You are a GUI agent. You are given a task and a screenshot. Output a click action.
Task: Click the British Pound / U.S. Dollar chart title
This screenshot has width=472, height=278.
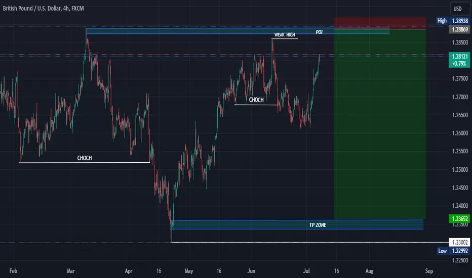point(44,9)
